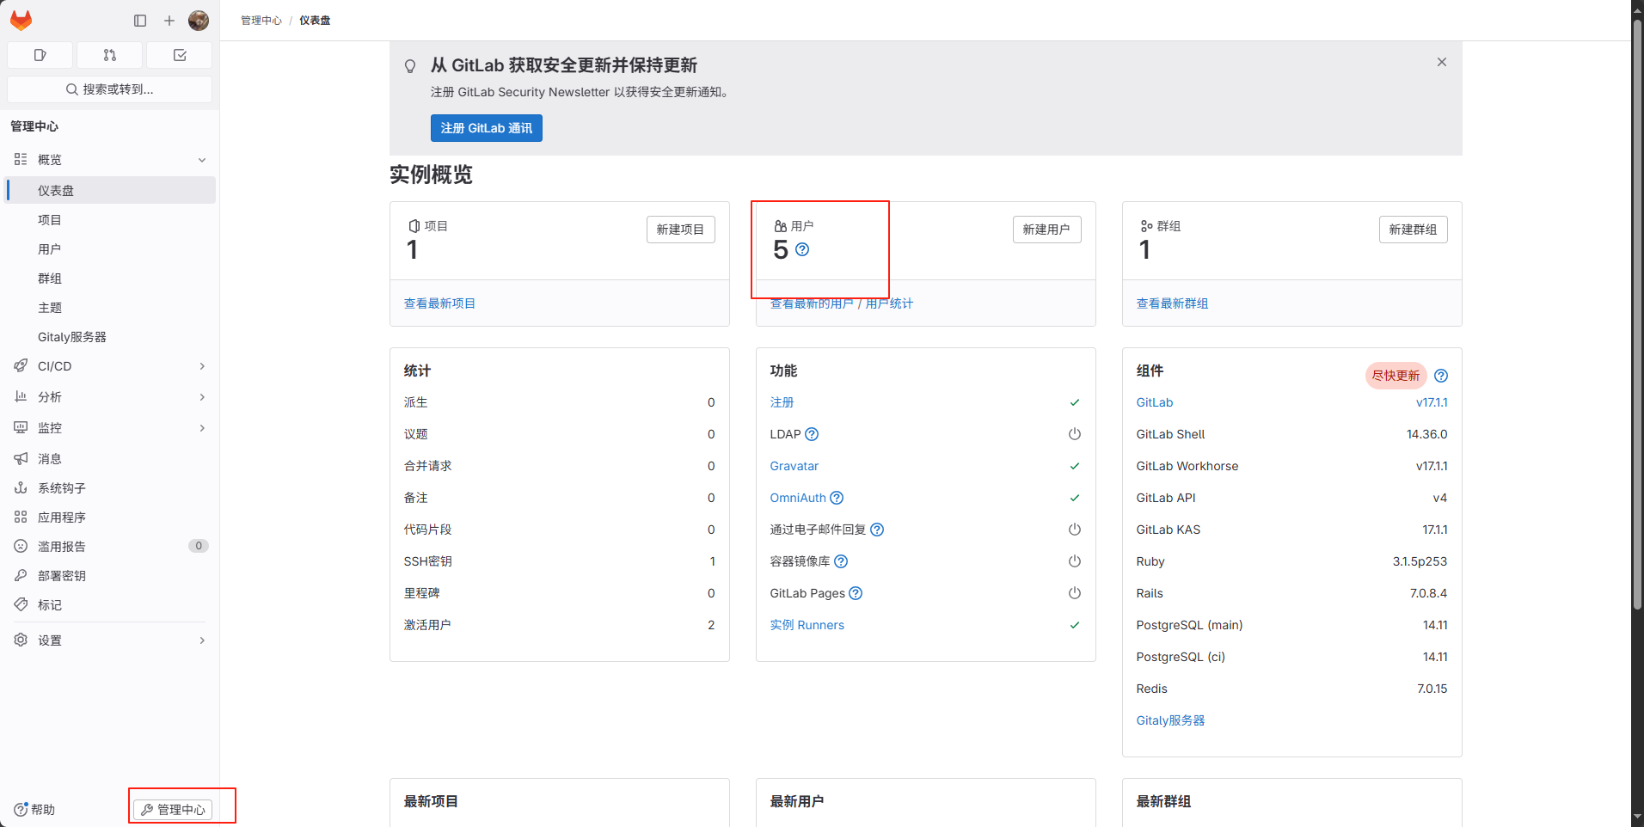
Task: Go to 管理中心 in the breadcrumb
Action: point(261,21)
